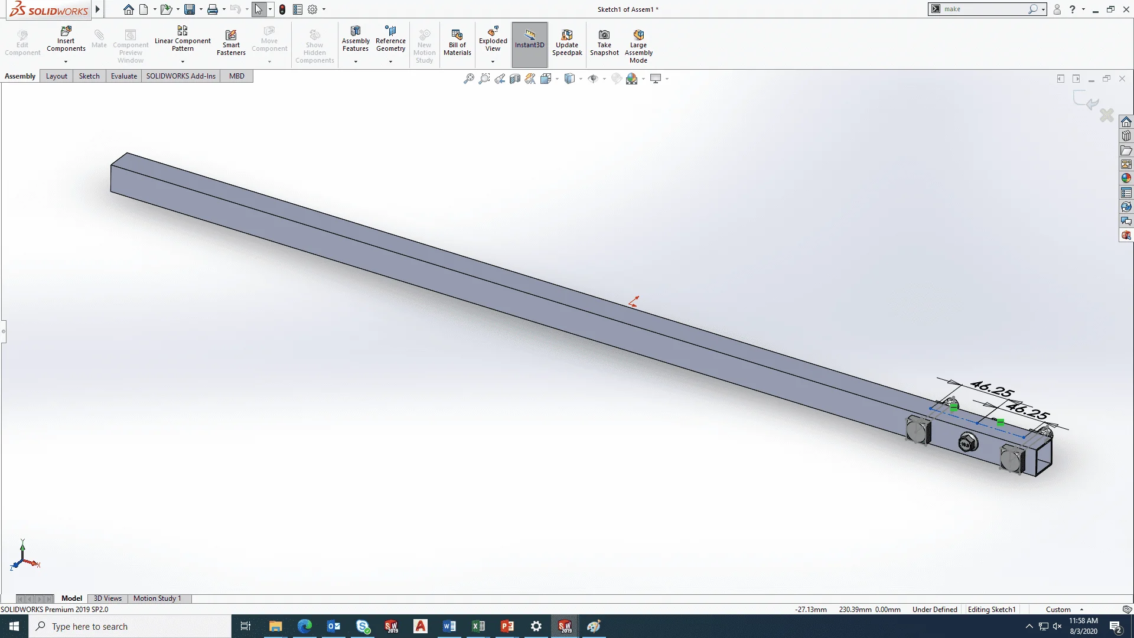
Task: Expand Insert Components dropdown arrow
Action: pyautogui.click(x=66, y=61)
